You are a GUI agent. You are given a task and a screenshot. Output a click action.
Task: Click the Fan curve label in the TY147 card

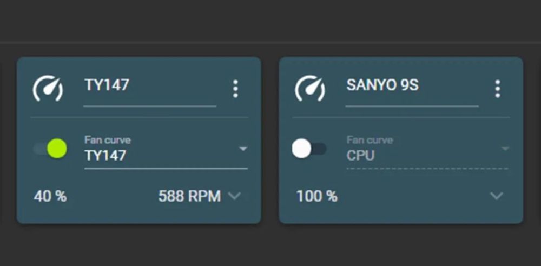(107, 140)
